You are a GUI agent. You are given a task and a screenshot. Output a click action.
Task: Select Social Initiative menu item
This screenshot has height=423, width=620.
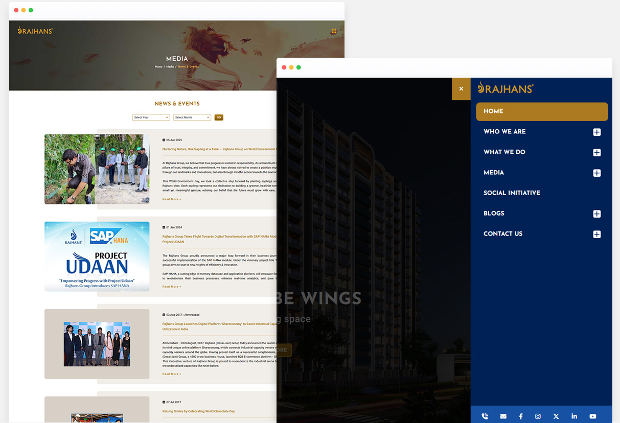click(512, 193)
